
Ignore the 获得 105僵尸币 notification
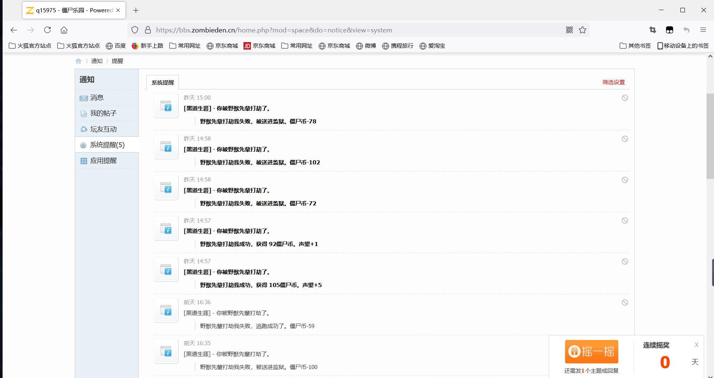[x=625, y=262]
